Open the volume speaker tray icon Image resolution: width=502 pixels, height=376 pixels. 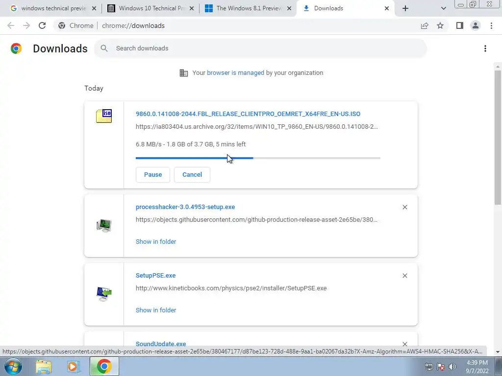tap(452, 367)
